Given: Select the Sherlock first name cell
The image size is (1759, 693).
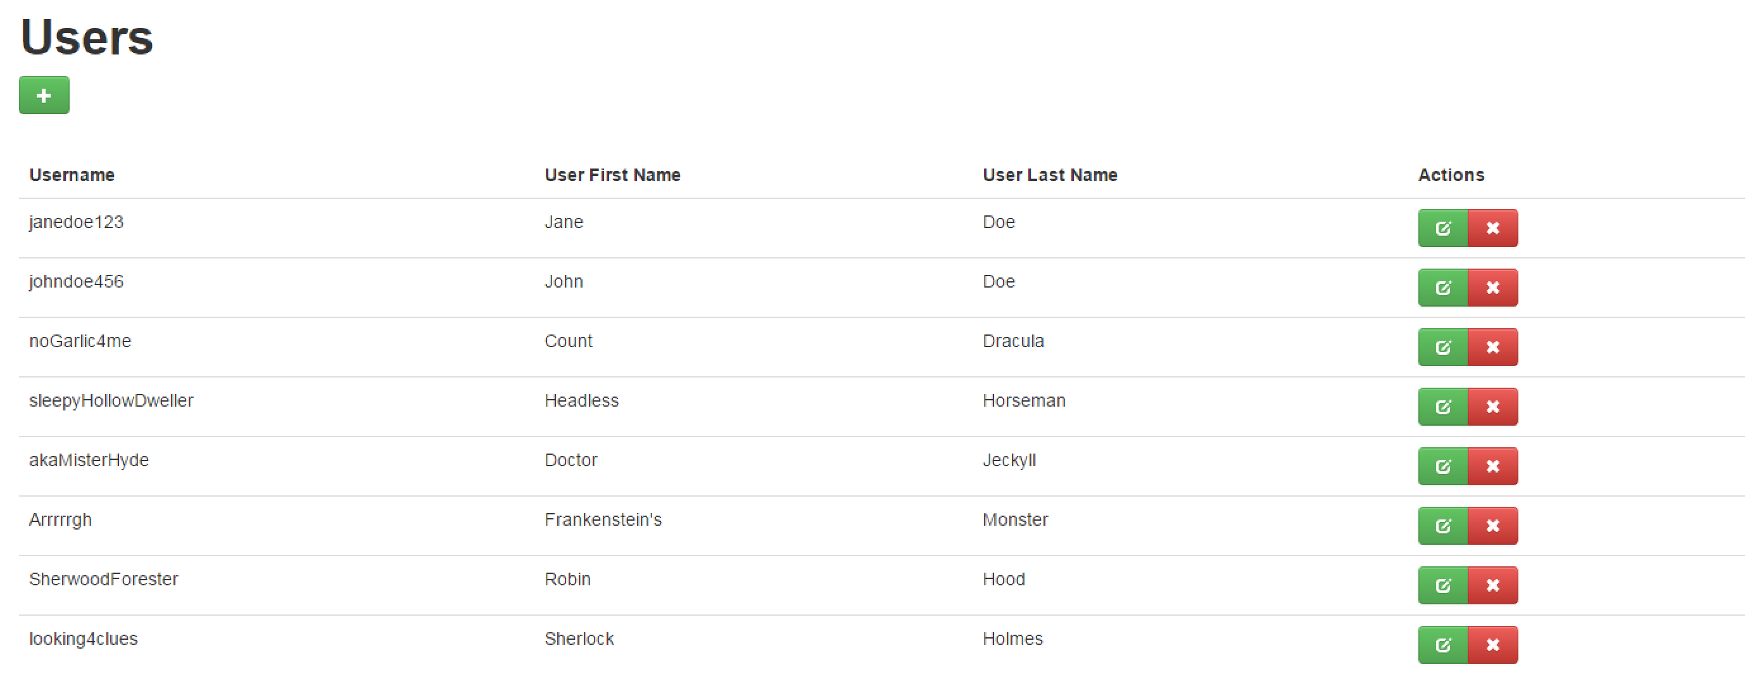Looking at the screenshot, I should pyautogui.click(x=579, y=639).
